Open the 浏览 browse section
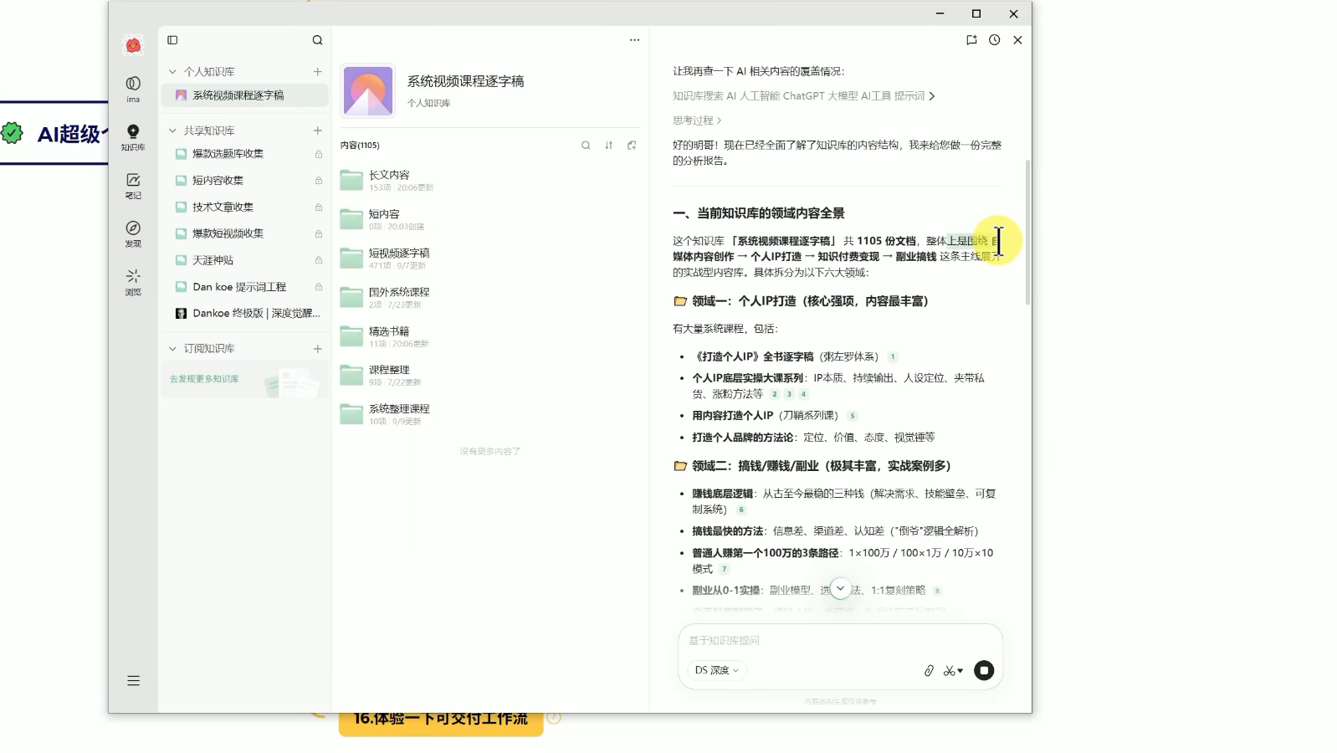This screenshot has width=1337, height=753. [133, 282]
